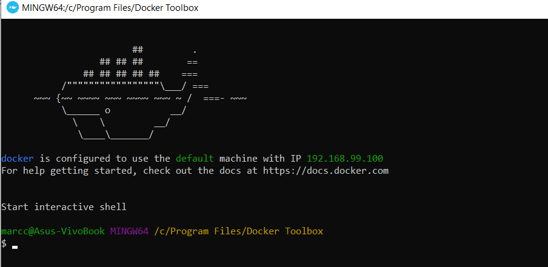
Task: Click the marcc@Asus-VivoBook username in prompt
Action: click(x=53, y=231)
